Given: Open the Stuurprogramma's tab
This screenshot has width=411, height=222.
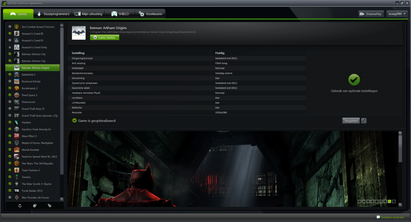Looking at the screenshot, I should [53, 14].
